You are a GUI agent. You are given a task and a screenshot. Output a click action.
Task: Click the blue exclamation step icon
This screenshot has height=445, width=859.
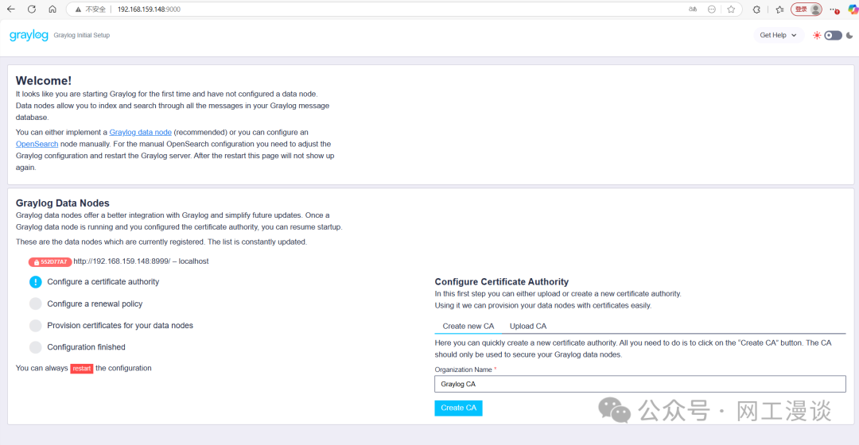point(36,282)
